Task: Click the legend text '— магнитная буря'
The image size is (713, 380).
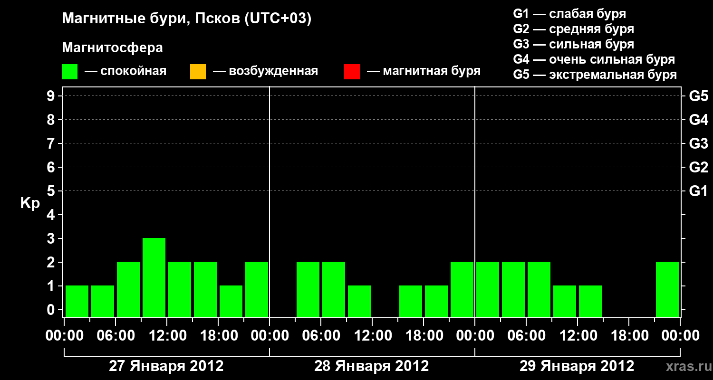Action: pyautogui.click(x=424, y=71)
